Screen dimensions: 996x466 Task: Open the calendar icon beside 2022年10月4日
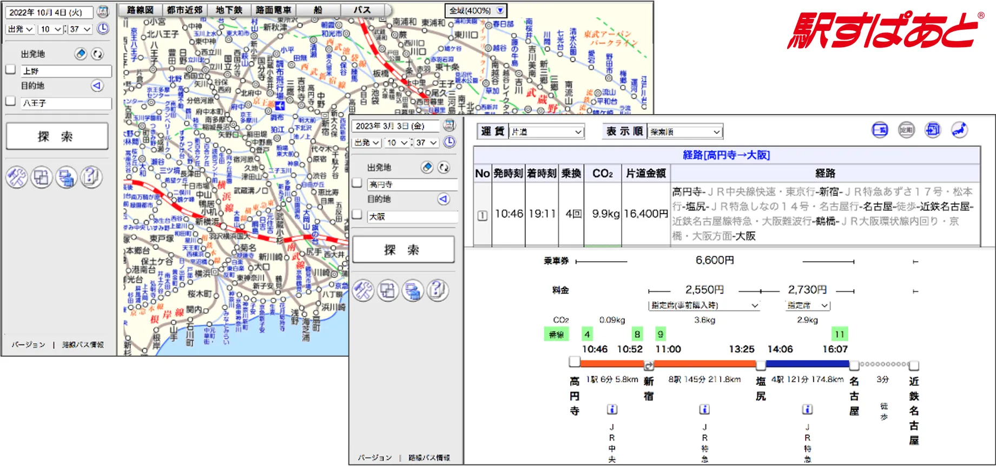point(103,11)
